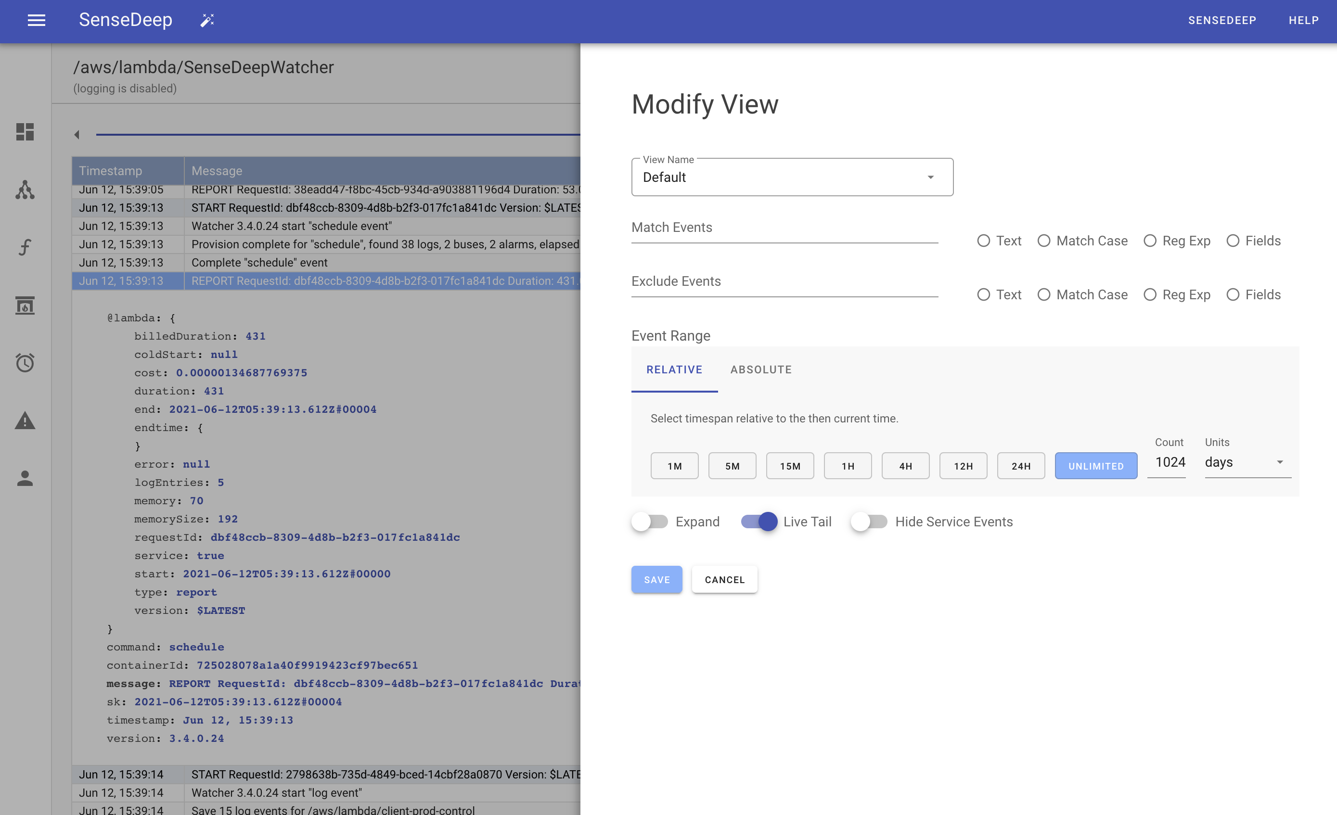Switch to the ABSOLUTE event range tab
The height and width of the screenshot is (815, 1337).
[761, 369]
